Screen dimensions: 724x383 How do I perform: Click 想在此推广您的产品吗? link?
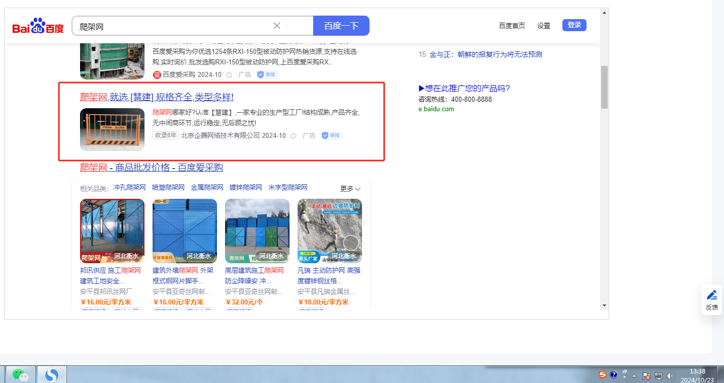[x=464, y=89]
